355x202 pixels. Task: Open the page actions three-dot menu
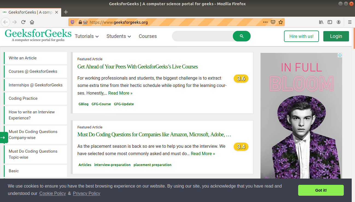pyautogui.click(x=265, y=22)
